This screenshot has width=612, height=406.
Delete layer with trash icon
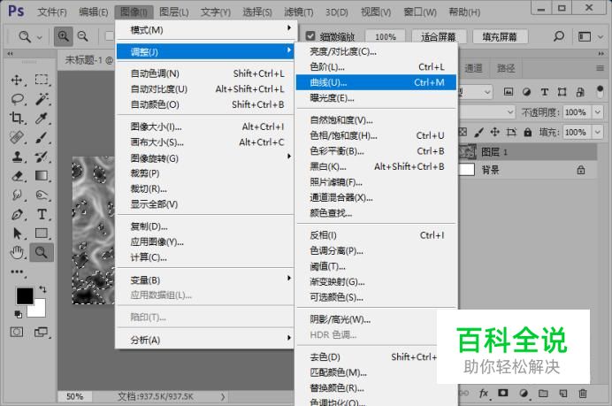583,393
